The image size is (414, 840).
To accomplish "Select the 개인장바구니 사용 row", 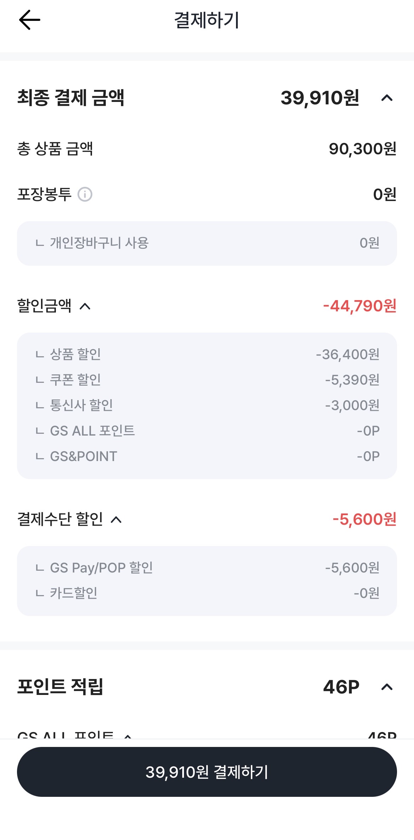I will tap(207, 243).
